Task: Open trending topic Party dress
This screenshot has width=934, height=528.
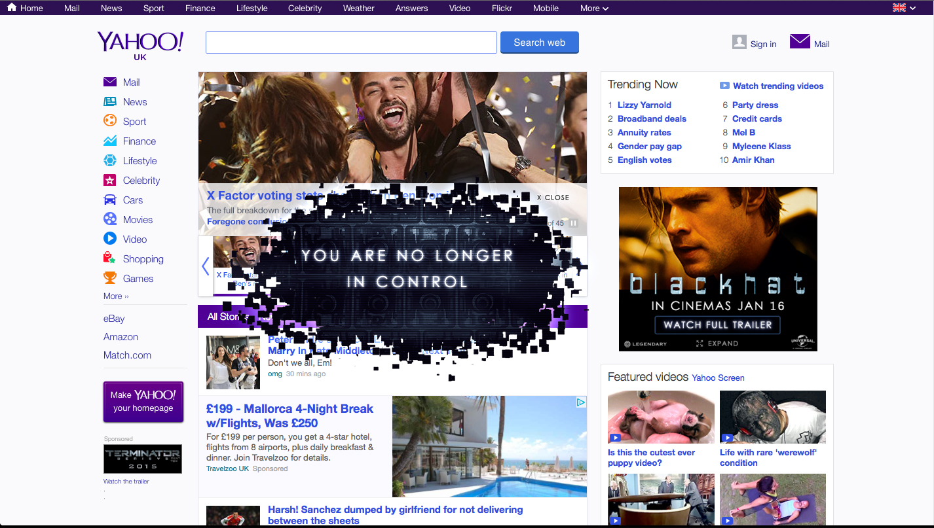Action: 755,105
